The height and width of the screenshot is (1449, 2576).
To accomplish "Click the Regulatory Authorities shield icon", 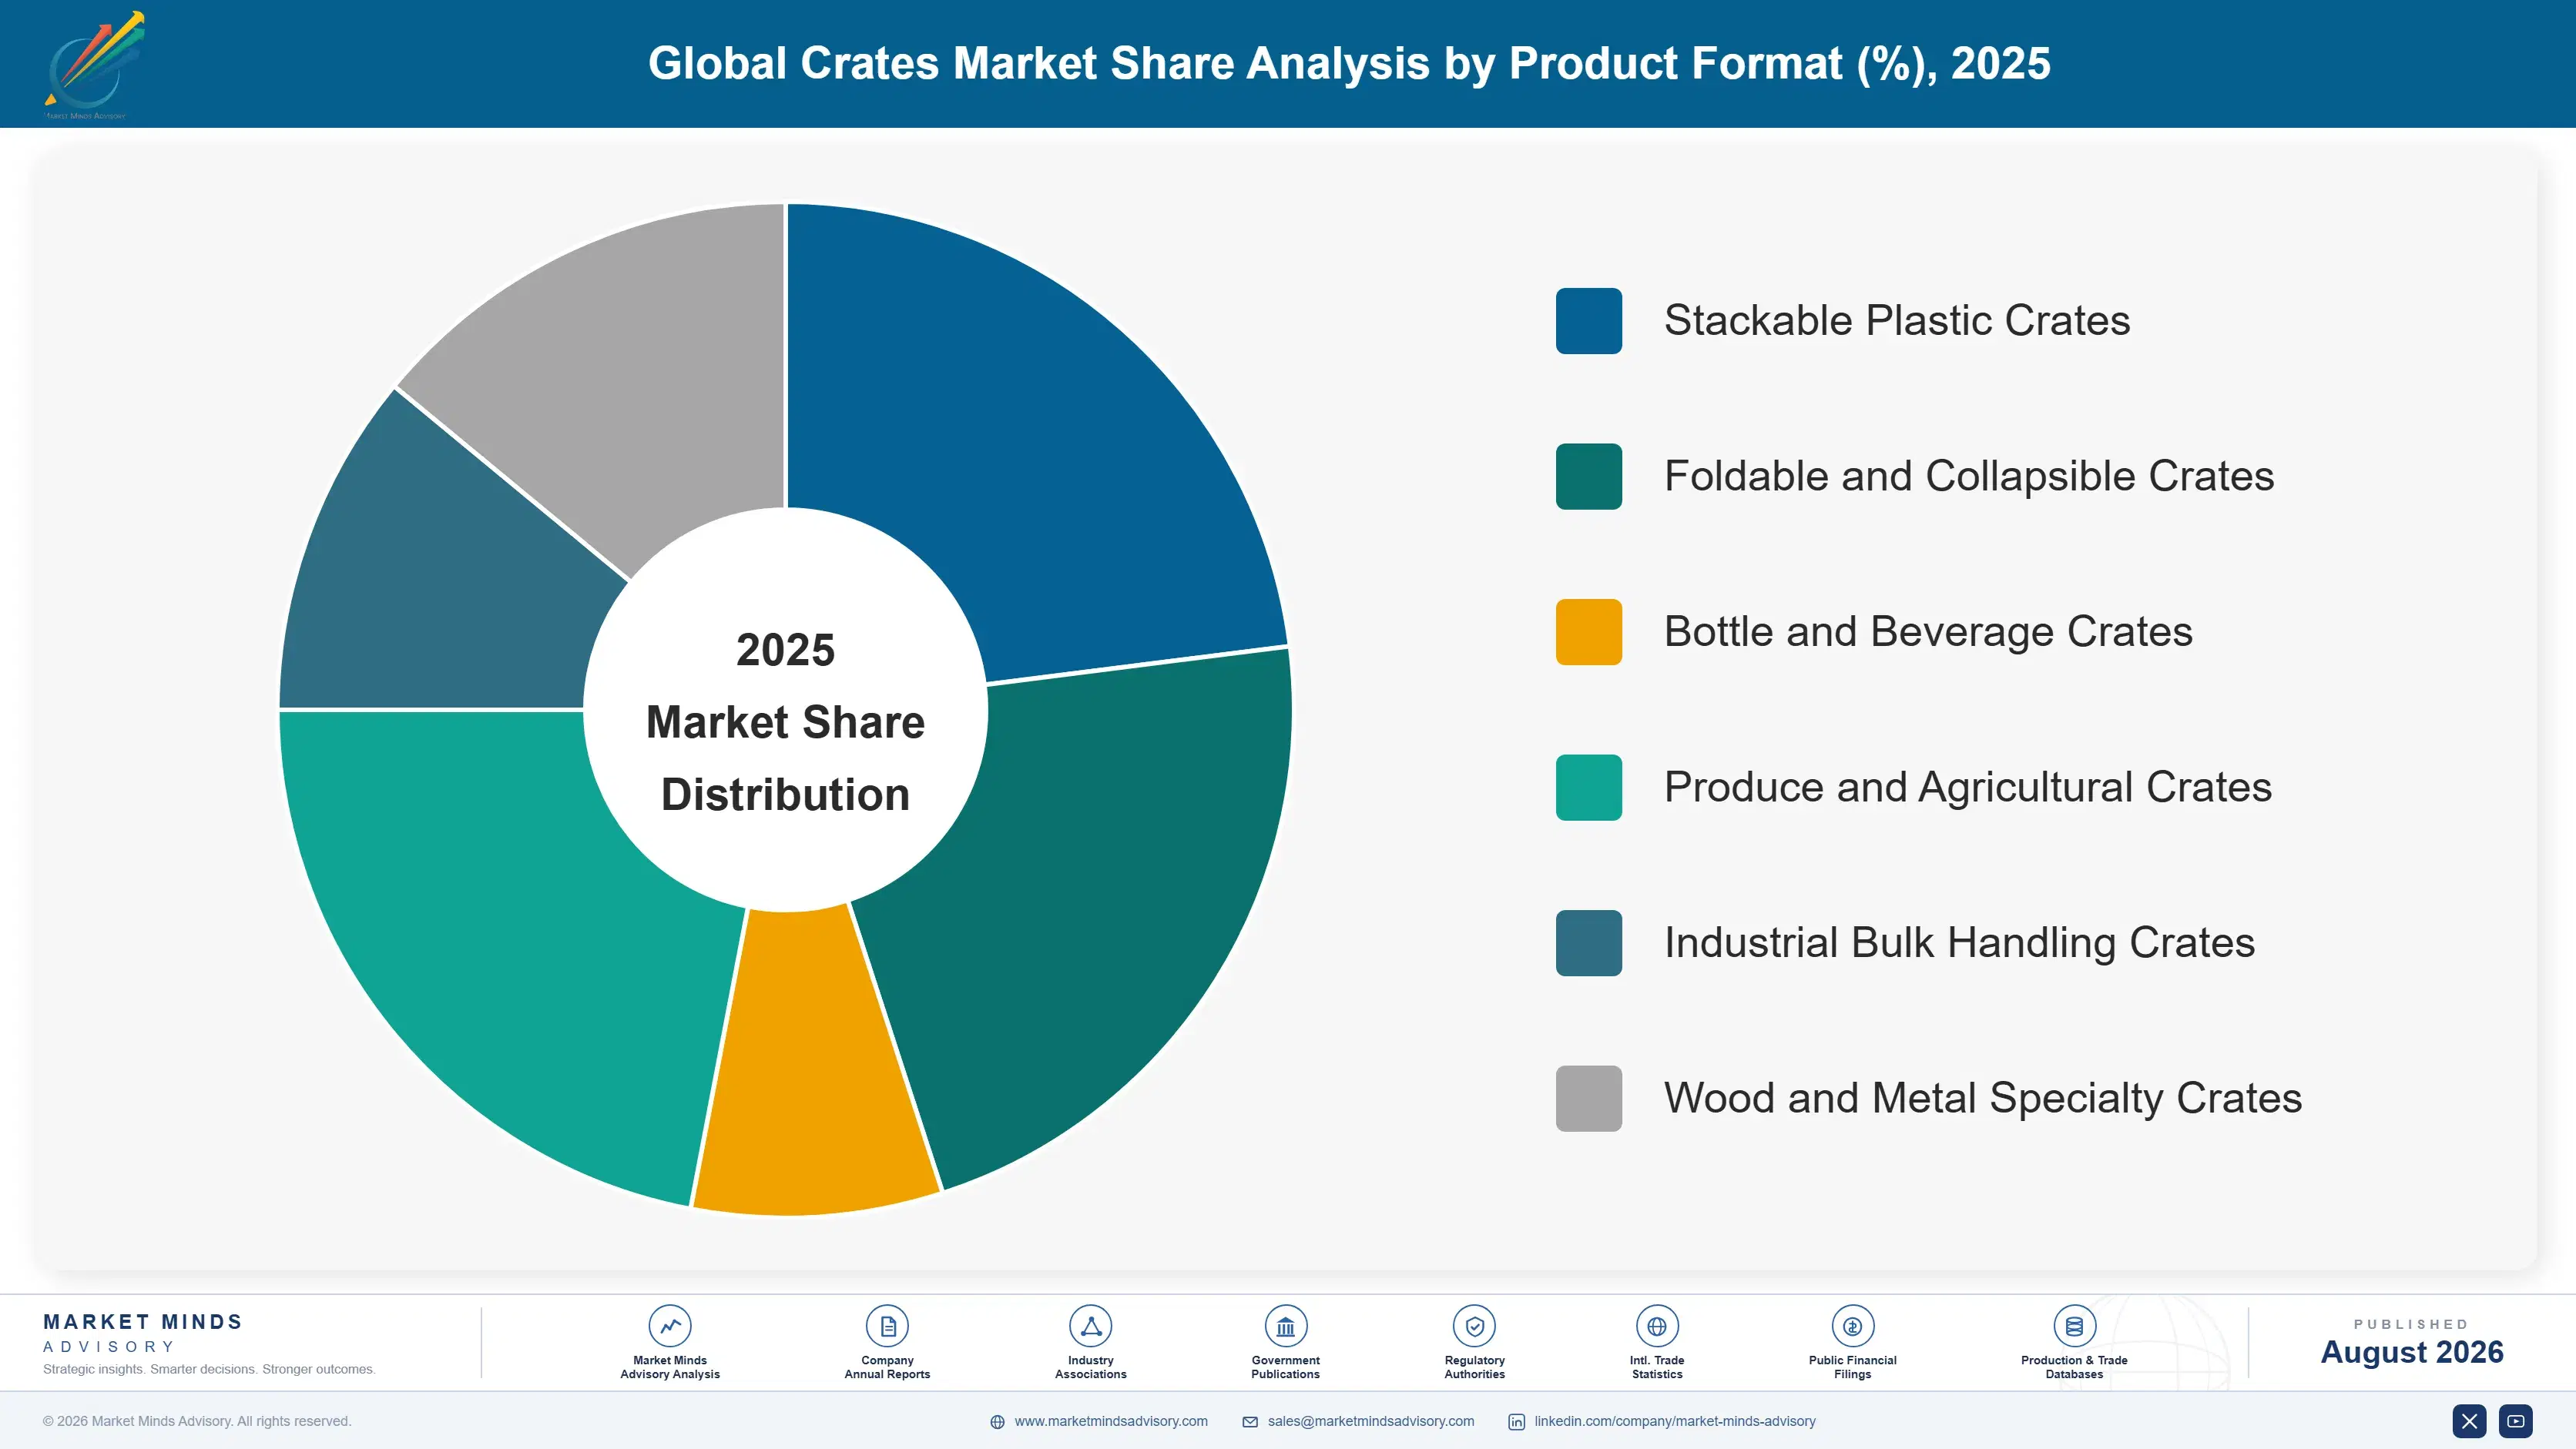I will click(1474, 1326).
